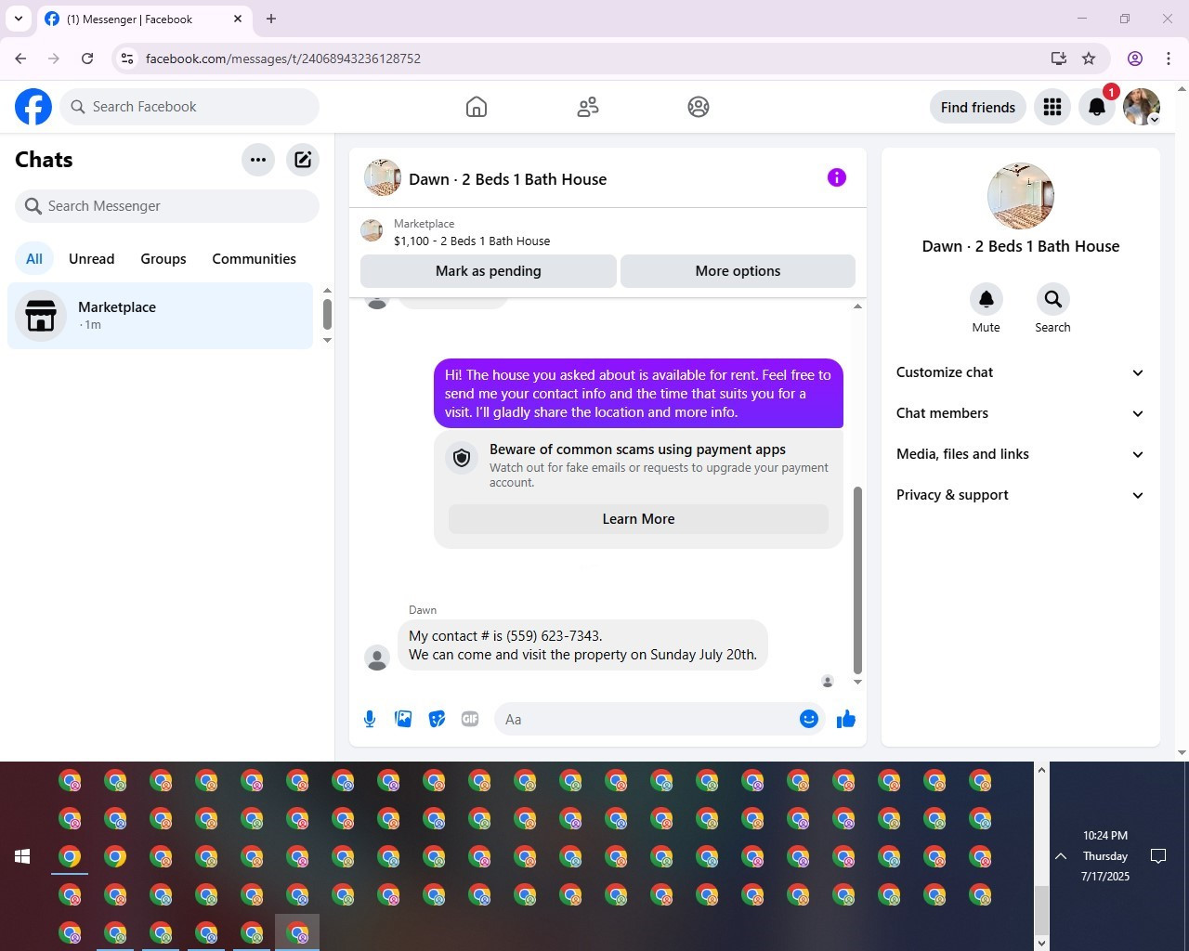The height and width of the screenshot is (951, 1189).
Task: Open Chrome tab search dropdown
Action: pos(19,19)
